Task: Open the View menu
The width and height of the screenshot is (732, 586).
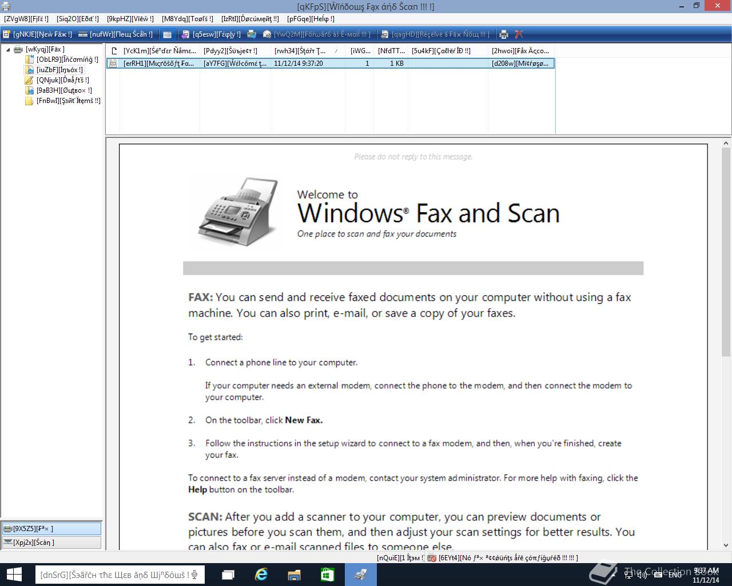Action: (130, 19)
